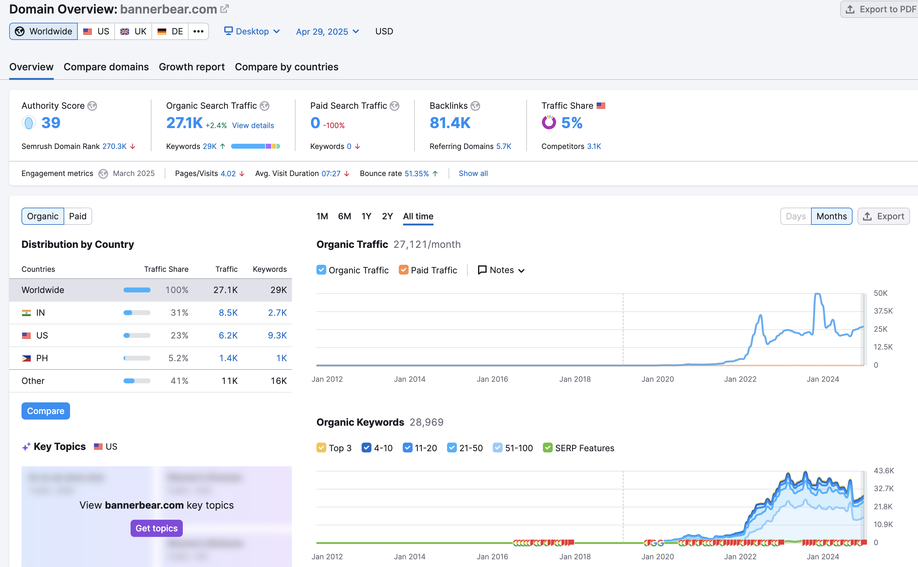Open the Desktop device dropdown
The image size is (918, 567).
[252, 31]
